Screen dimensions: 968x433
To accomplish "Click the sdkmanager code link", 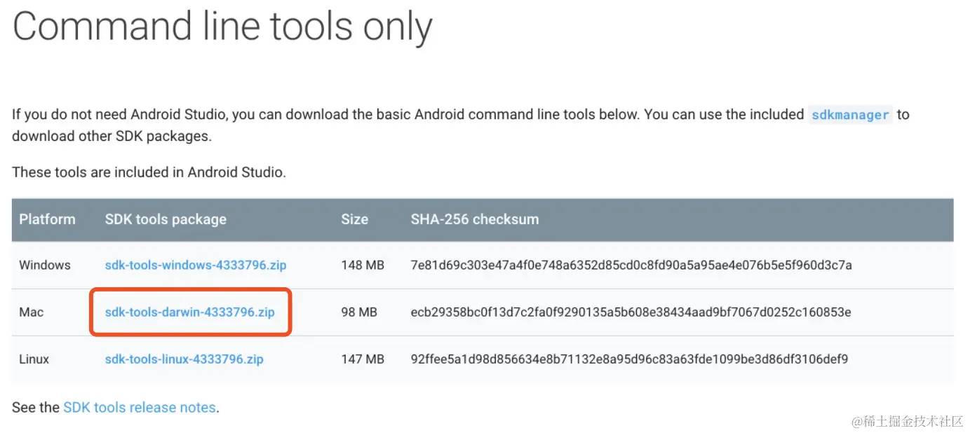I will (850, 115).
